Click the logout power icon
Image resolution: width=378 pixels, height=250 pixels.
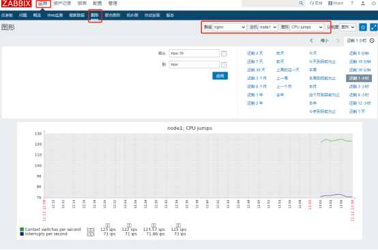tap(374, 3)
